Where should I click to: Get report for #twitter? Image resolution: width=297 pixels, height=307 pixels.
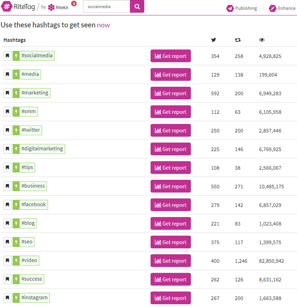(x=171, y=130)
